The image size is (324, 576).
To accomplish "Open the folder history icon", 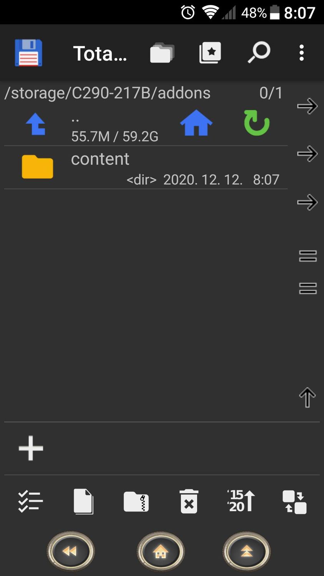I will 162,53.
